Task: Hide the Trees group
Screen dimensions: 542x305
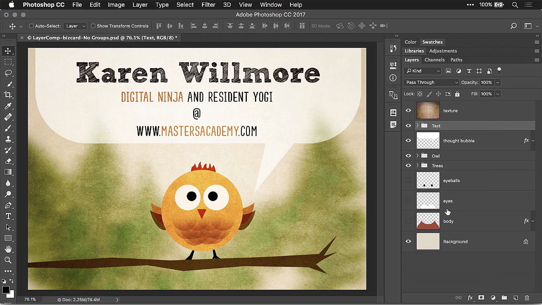Action: pos(408,166)
